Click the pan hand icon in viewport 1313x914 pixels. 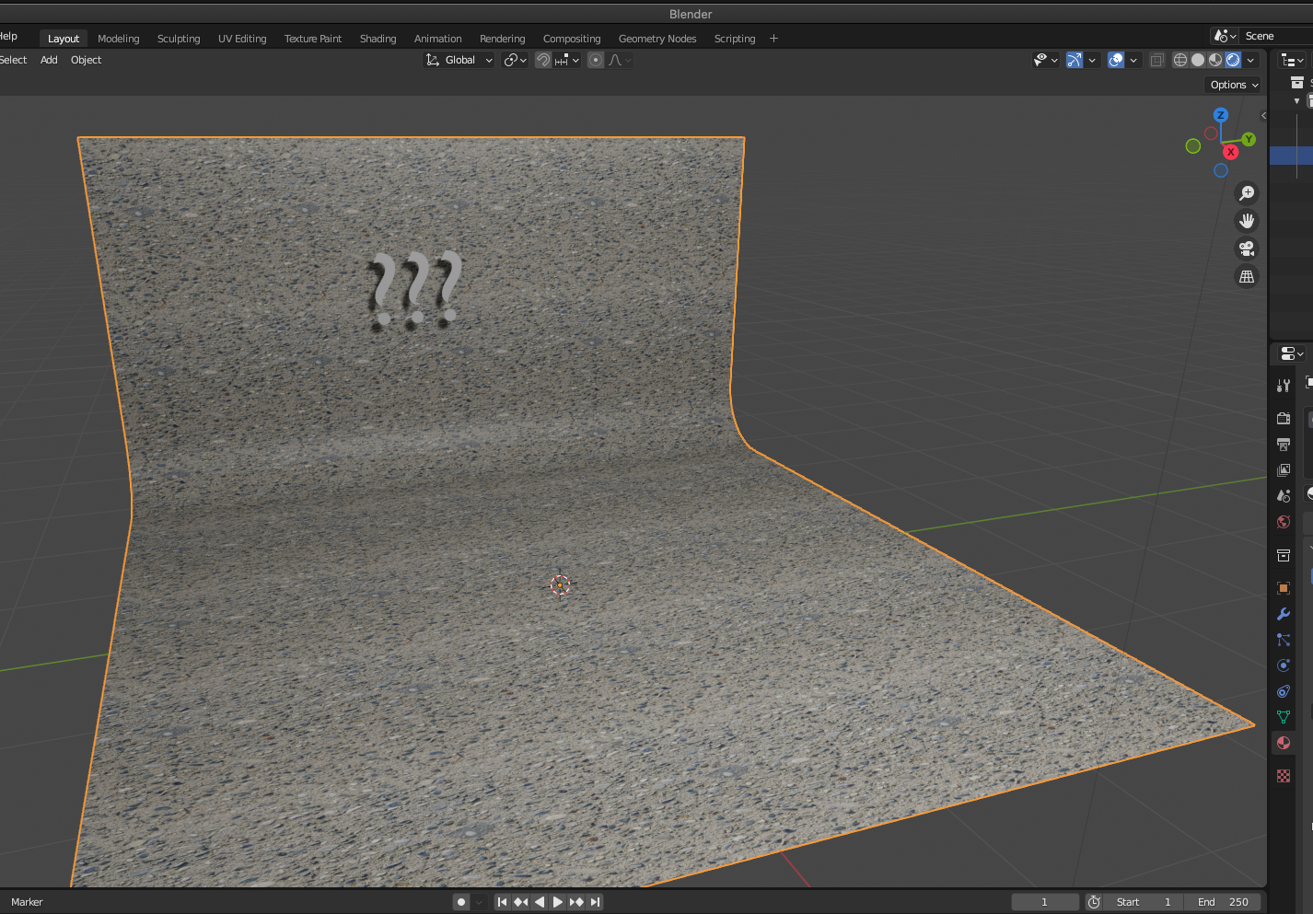pos(1247,221)
